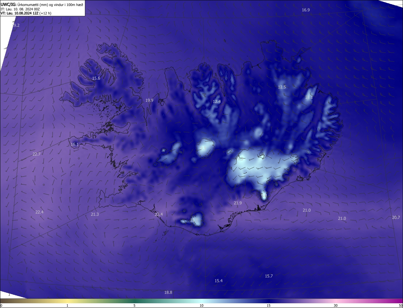Image resolution: width=403 pixels, height=308 pixels.
Task: Click the 21.9 value near the south coast
Action: coord(238,203)
